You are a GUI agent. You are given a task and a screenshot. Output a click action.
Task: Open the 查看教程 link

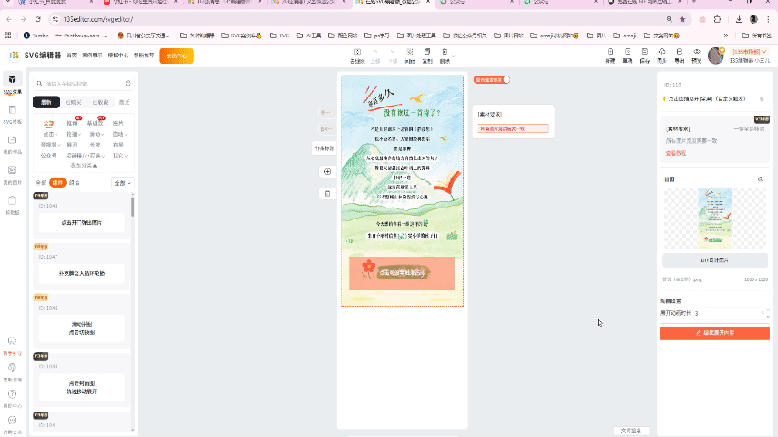(676, 153)
